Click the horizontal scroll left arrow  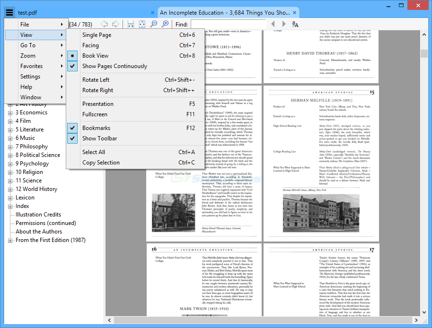[x=109, y=320]
